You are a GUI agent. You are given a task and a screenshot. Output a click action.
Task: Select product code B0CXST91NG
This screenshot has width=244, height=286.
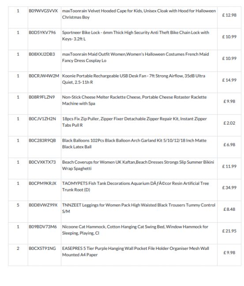[42, 249]
